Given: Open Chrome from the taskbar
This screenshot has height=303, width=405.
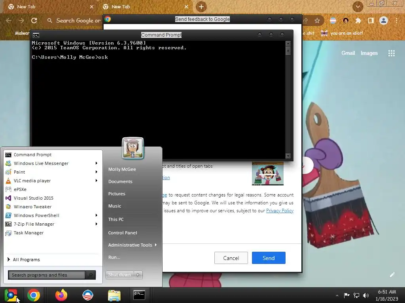Looking at the screenshot, I should click(x=34, y=295).
